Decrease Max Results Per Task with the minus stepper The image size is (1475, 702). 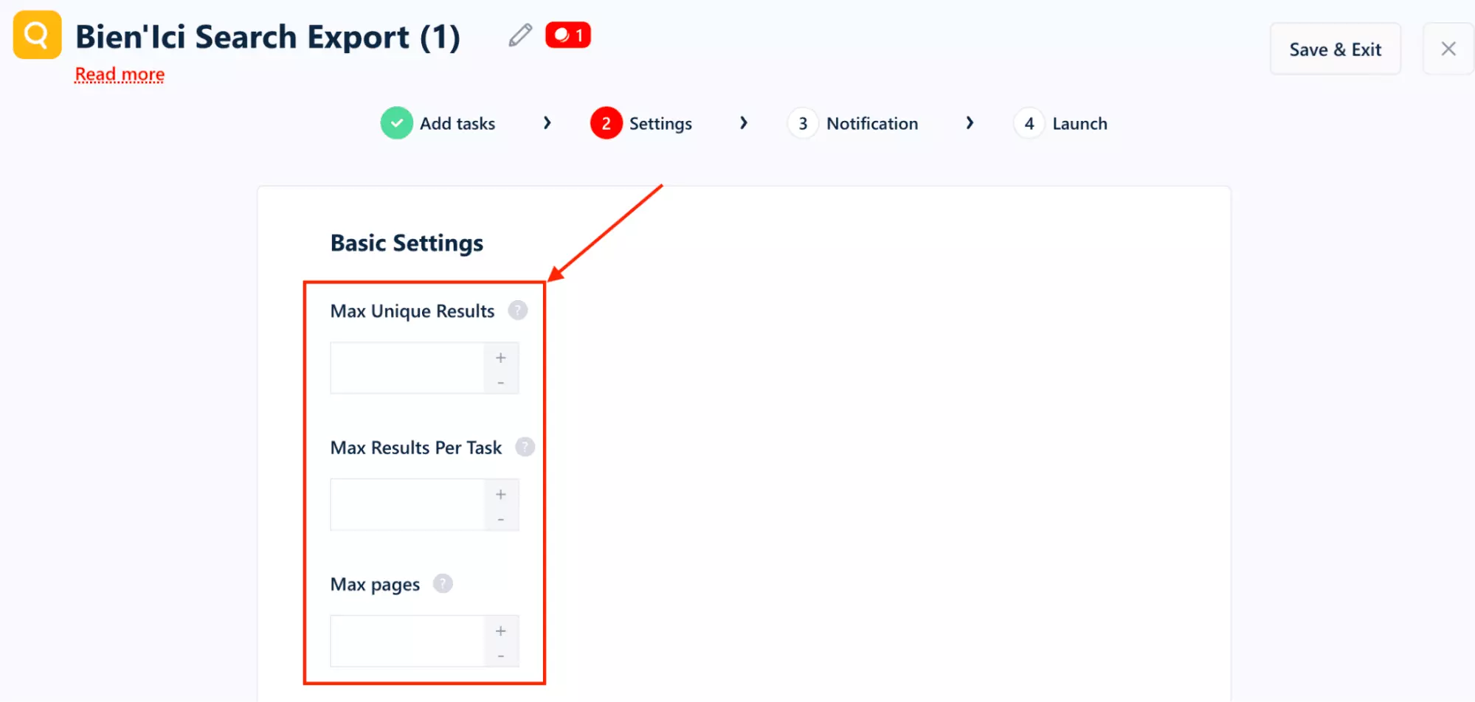point(500,518)
